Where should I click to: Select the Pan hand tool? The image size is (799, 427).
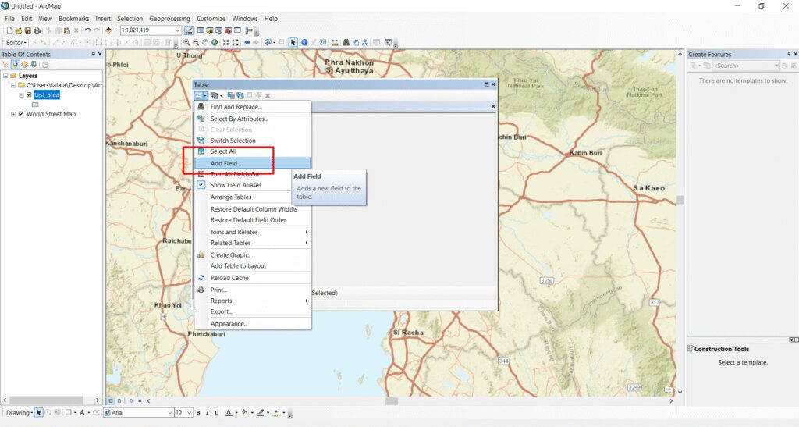click(x=205, y=43)
